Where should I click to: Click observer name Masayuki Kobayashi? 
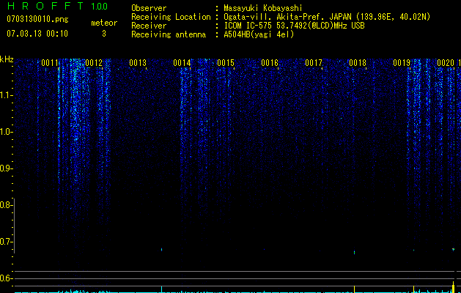point(263,8)
